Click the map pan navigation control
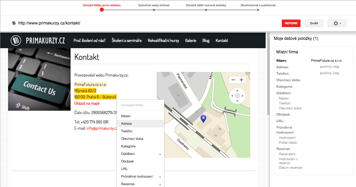Screen dimensions: 356x187 [237, 96]
